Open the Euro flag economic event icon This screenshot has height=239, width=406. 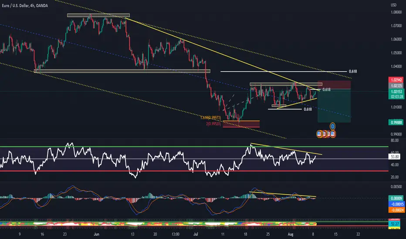(x=333, y=126)
